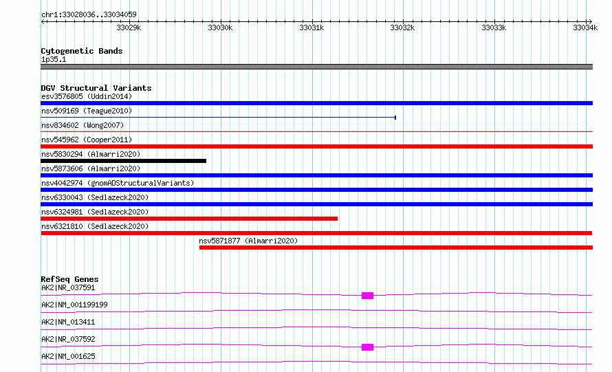612x372 pixels.
Task: Click the nsv6330043 (Sedlazeck2020) label
Action: click(x=95, y=197)
